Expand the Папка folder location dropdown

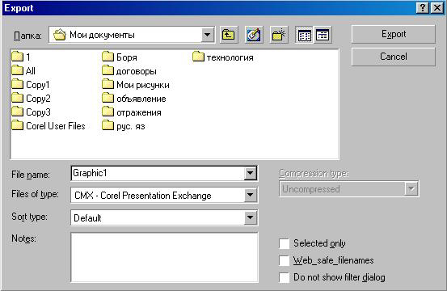208,35
